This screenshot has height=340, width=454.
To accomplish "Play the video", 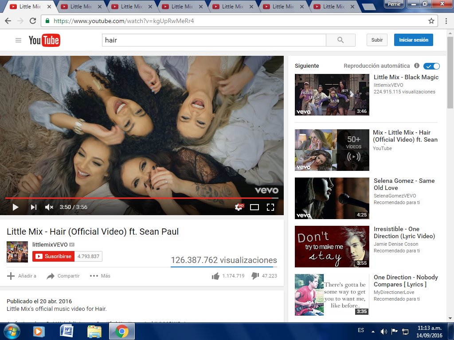I will click(16, 207).
